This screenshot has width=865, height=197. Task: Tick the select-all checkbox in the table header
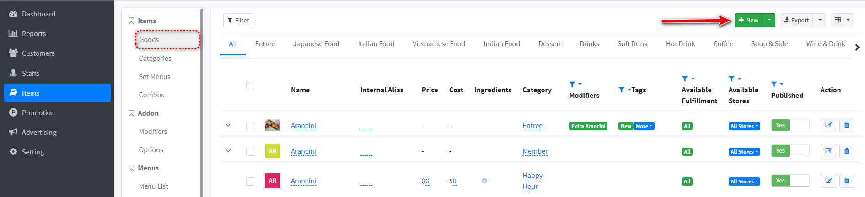(250, 85)
